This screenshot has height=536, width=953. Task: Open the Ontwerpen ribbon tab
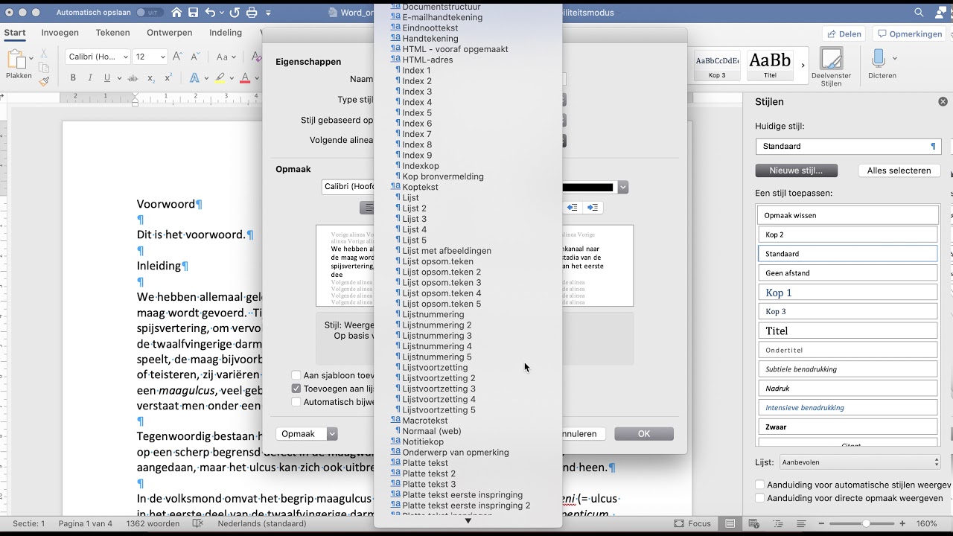170,33
